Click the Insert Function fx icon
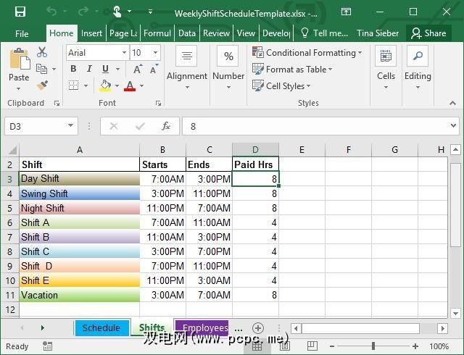This screenshot has width=464, height=355. (166, 126)
